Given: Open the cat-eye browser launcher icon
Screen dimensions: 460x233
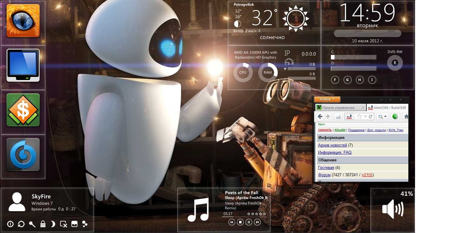Looking at the screenshot, I should [23, 21].
